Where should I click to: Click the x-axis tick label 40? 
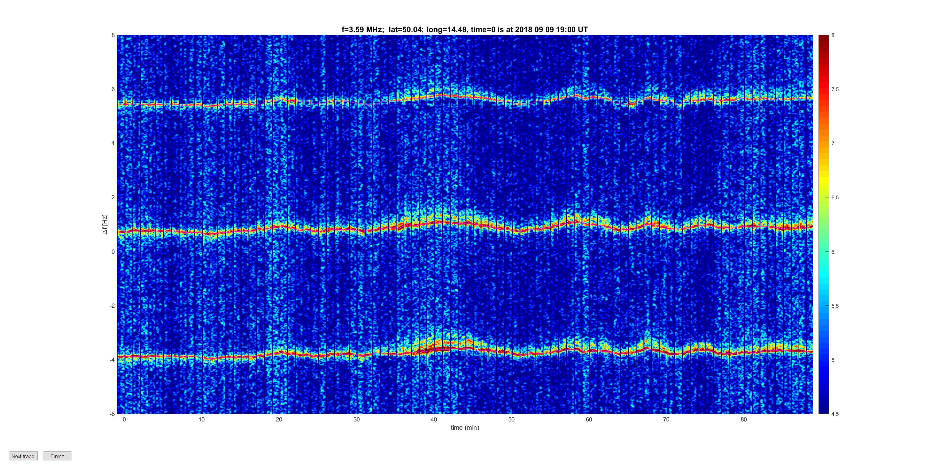click(x=434, y=419)
